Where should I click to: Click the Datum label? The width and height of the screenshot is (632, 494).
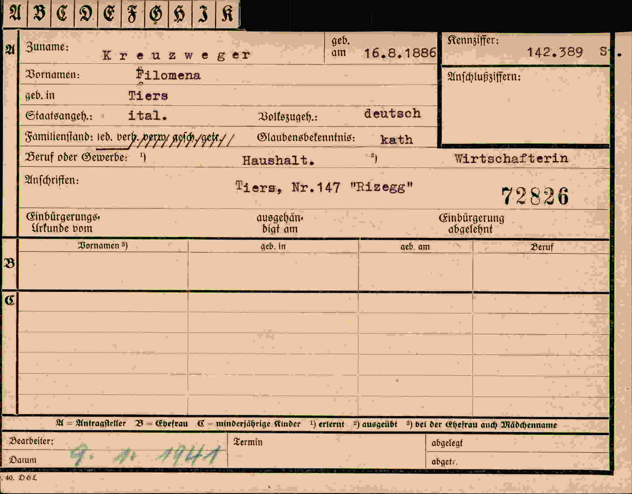[x=23, y=460]
